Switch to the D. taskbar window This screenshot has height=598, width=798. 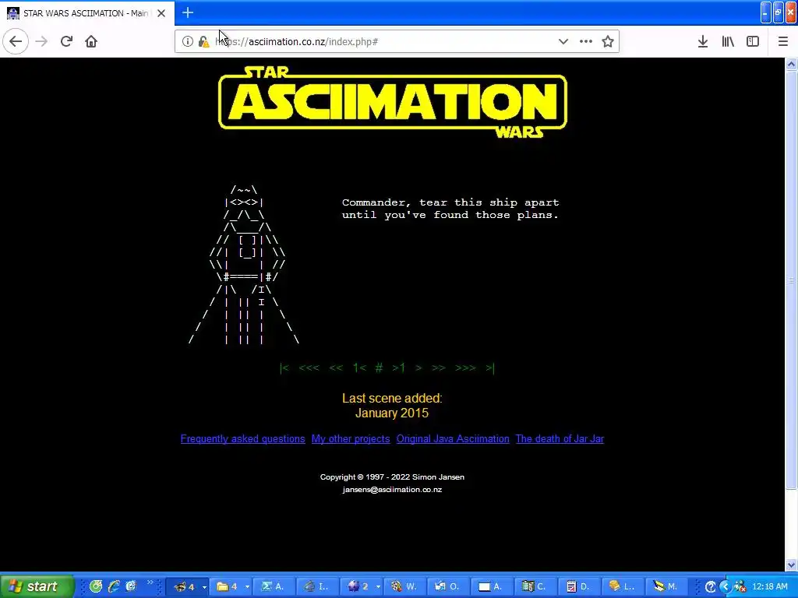(578, 586)
